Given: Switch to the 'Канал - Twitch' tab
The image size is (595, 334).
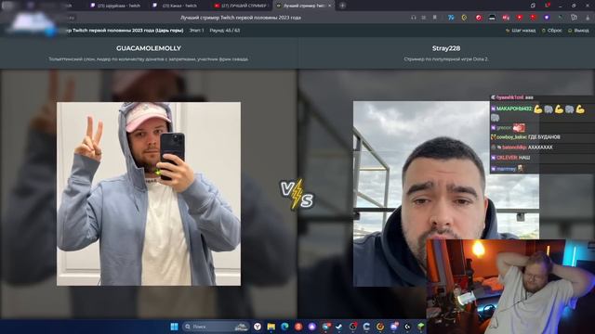Looking at the screenshot, I should 176,6.
